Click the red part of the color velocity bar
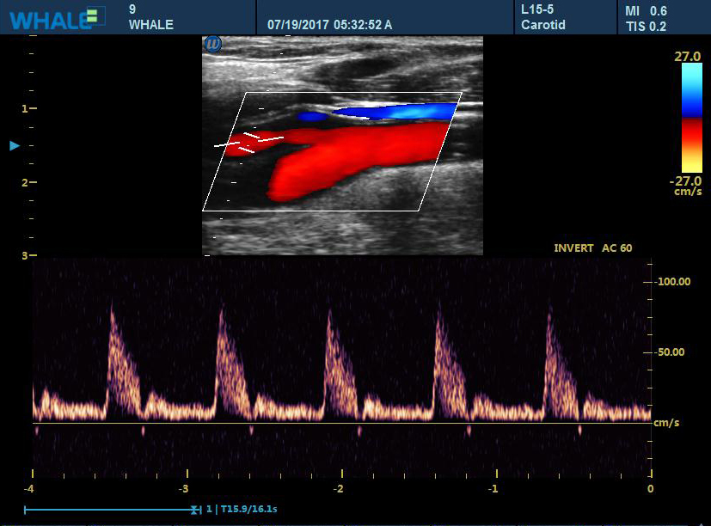The image size is (711, 526). (x=691, y=142)
